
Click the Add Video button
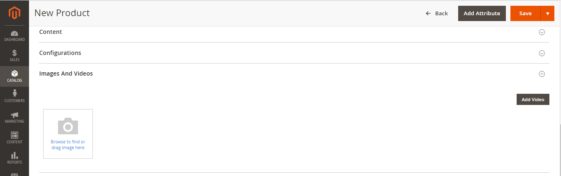(533, 100)
